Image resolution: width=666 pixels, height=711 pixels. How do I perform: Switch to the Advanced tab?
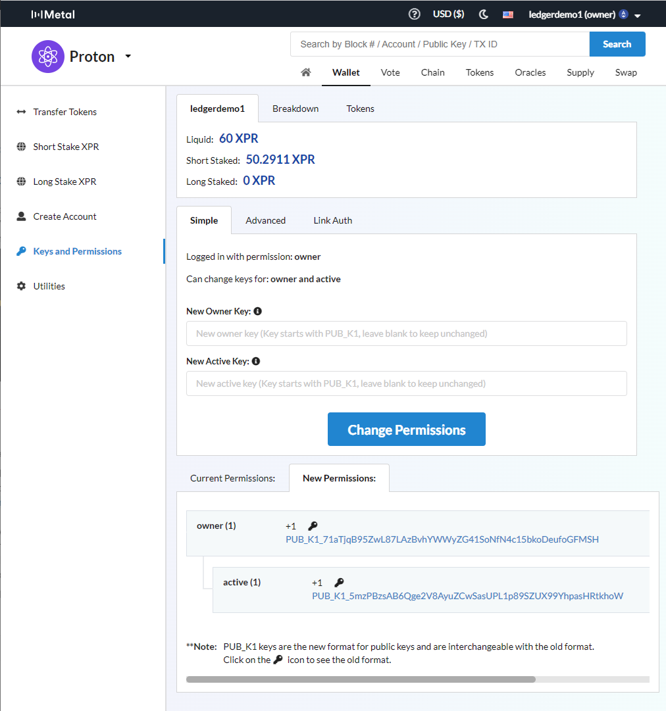(x=265, y=220)
